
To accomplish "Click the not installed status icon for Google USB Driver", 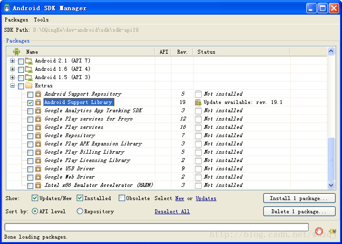I will tap(198, 168).
